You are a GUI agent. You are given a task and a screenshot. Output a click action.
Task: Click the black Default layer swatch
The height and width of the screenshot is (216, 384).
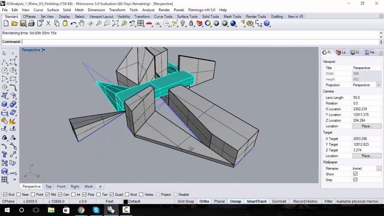point(125,202)
